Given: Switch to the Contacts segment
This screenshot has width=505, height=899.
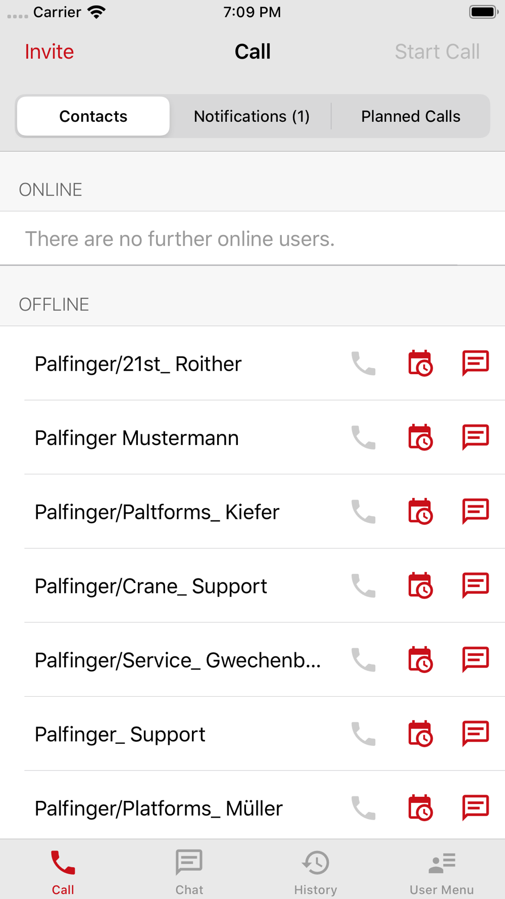Looking at the screenshot, I should (93, 116).
